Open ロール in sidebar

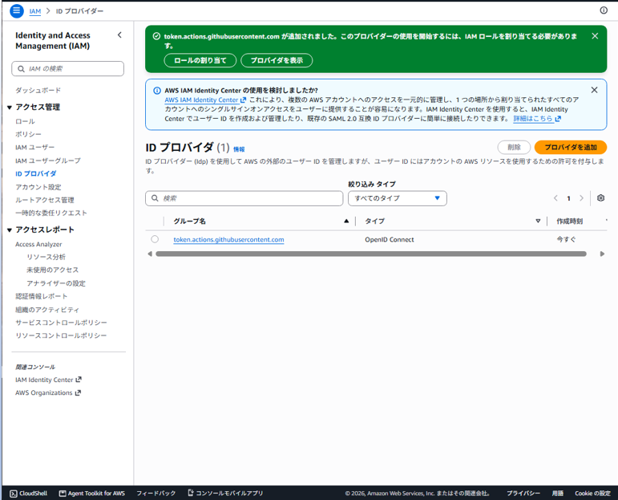coord(25,121)
